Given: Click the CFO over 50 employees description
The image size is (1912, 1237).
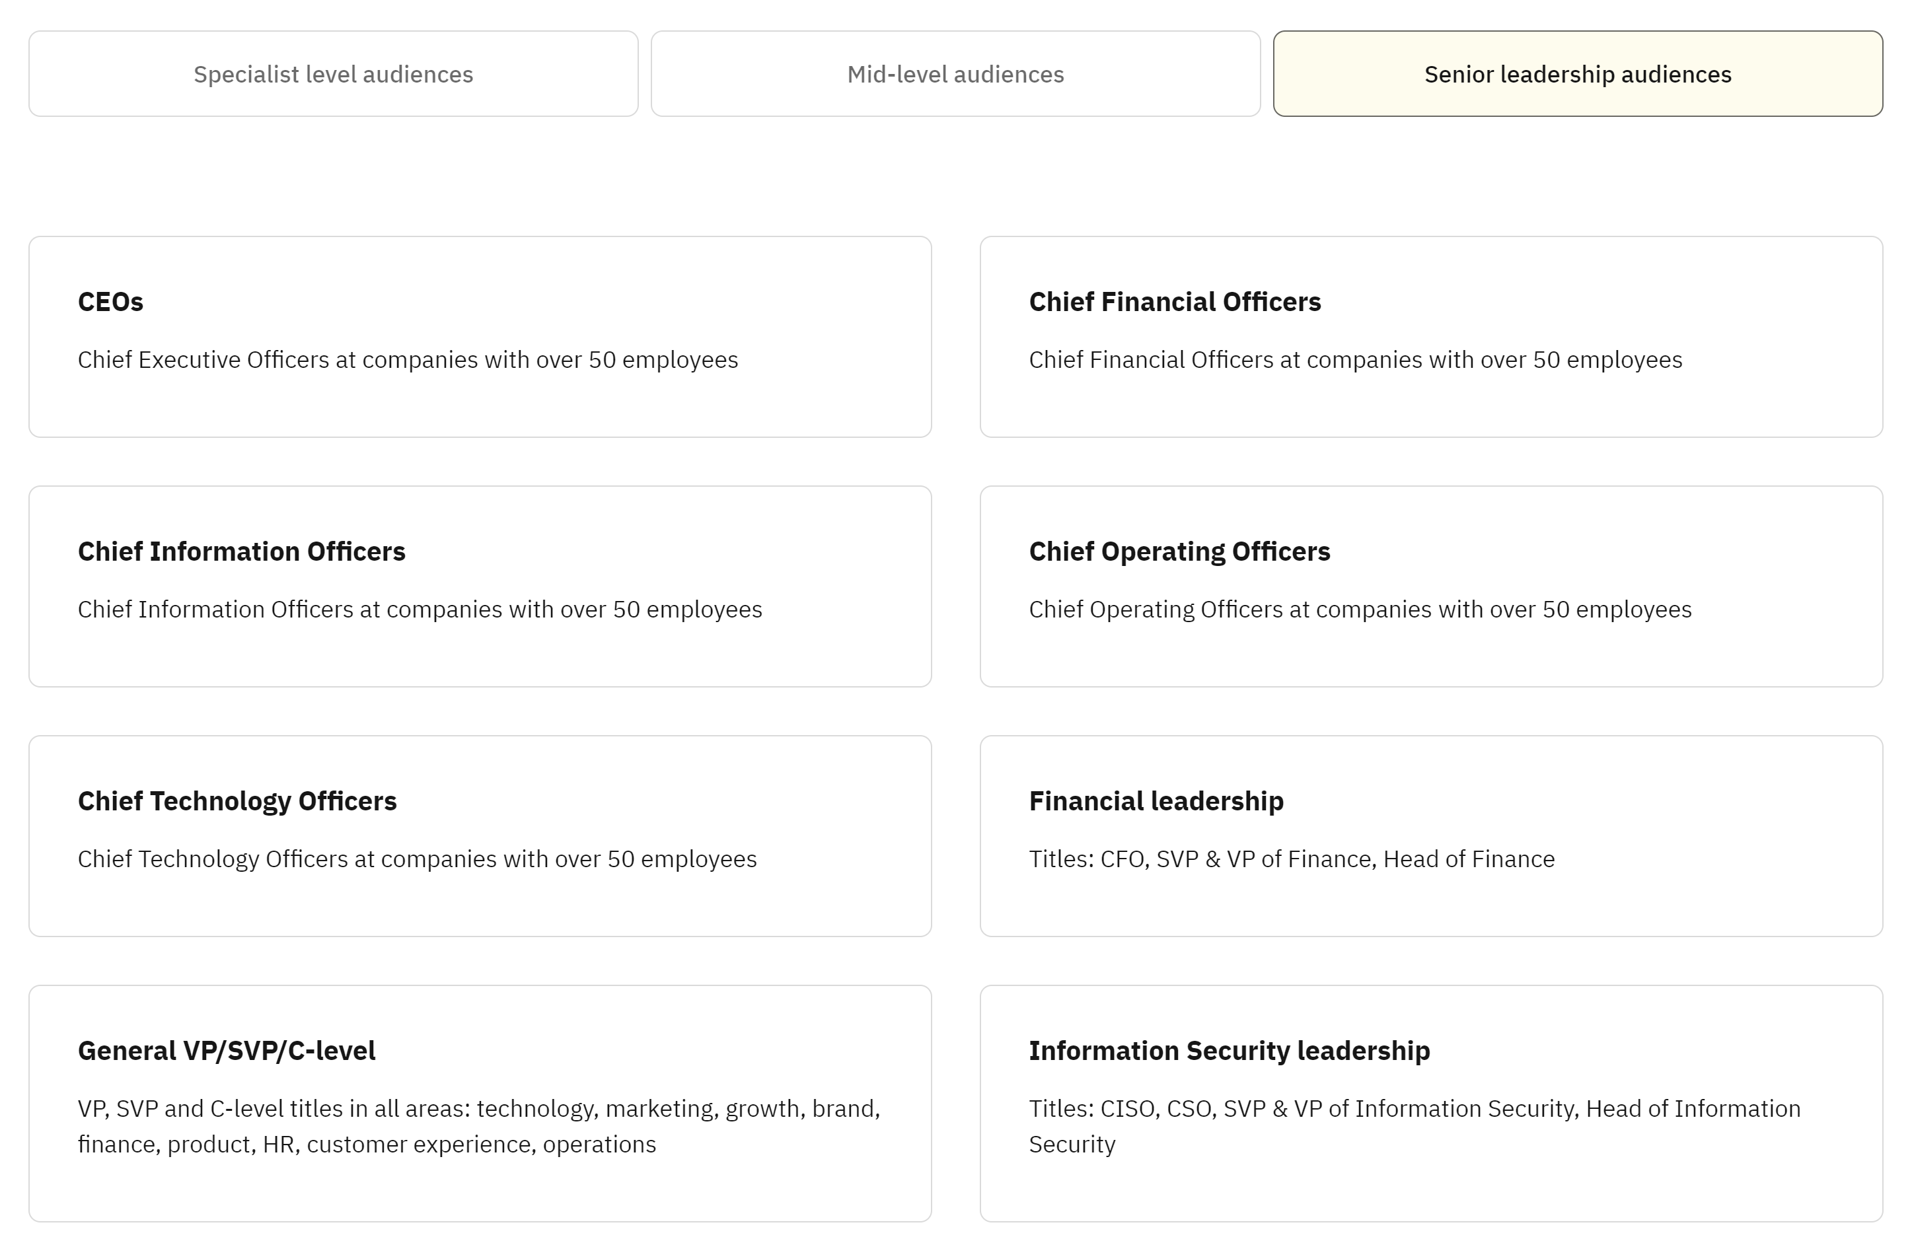Looking at the screenshot, I should 1355,360.
